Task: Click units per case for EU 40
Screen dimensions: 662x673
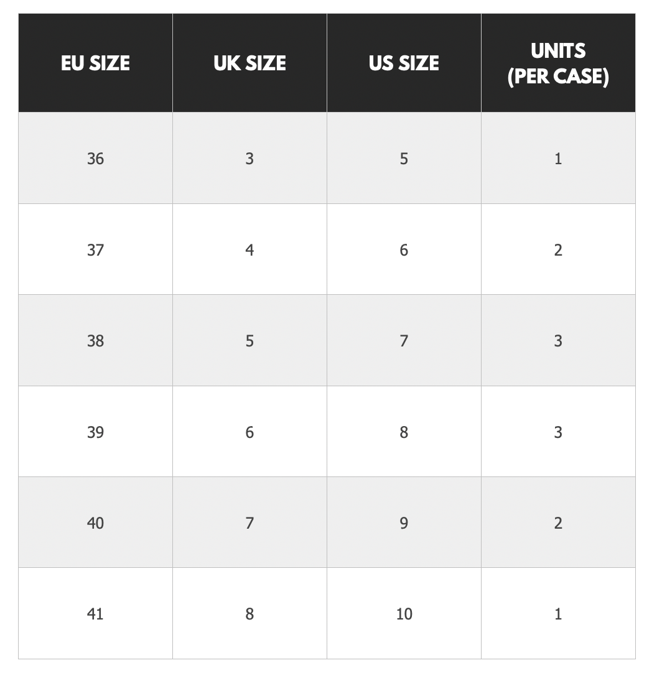Action: click(x=558, y=522)
